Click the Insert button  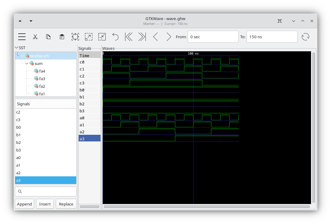pos(45,204)
